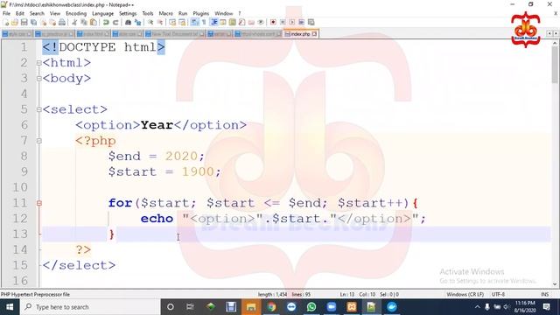The height and width of the screenshot is (315, 560).
Task: Click the vertical scrollbar thumb
Action: [554, 65]
